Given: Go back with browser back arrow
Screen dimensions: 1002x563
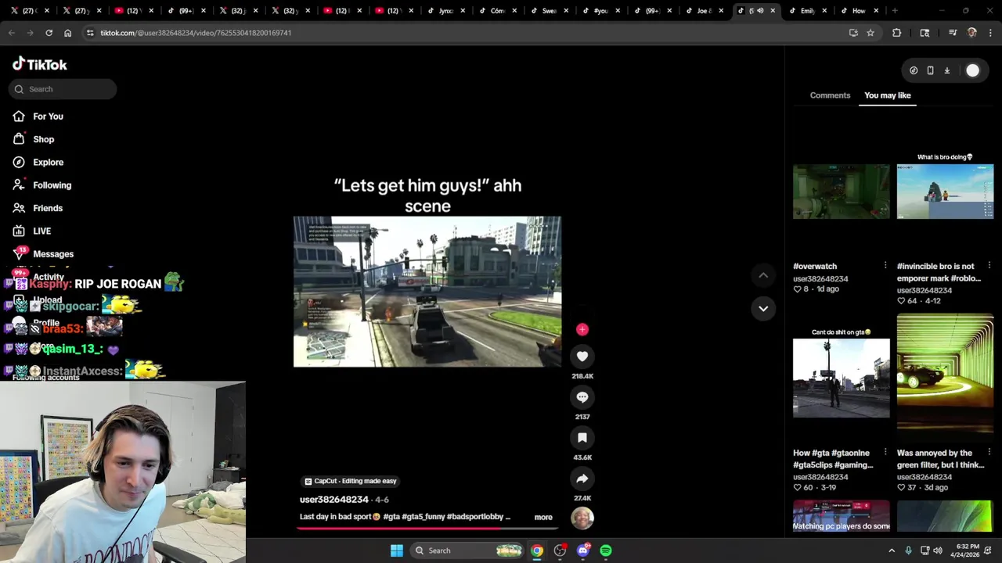Looking at the screenshot, I should point(12,33).
